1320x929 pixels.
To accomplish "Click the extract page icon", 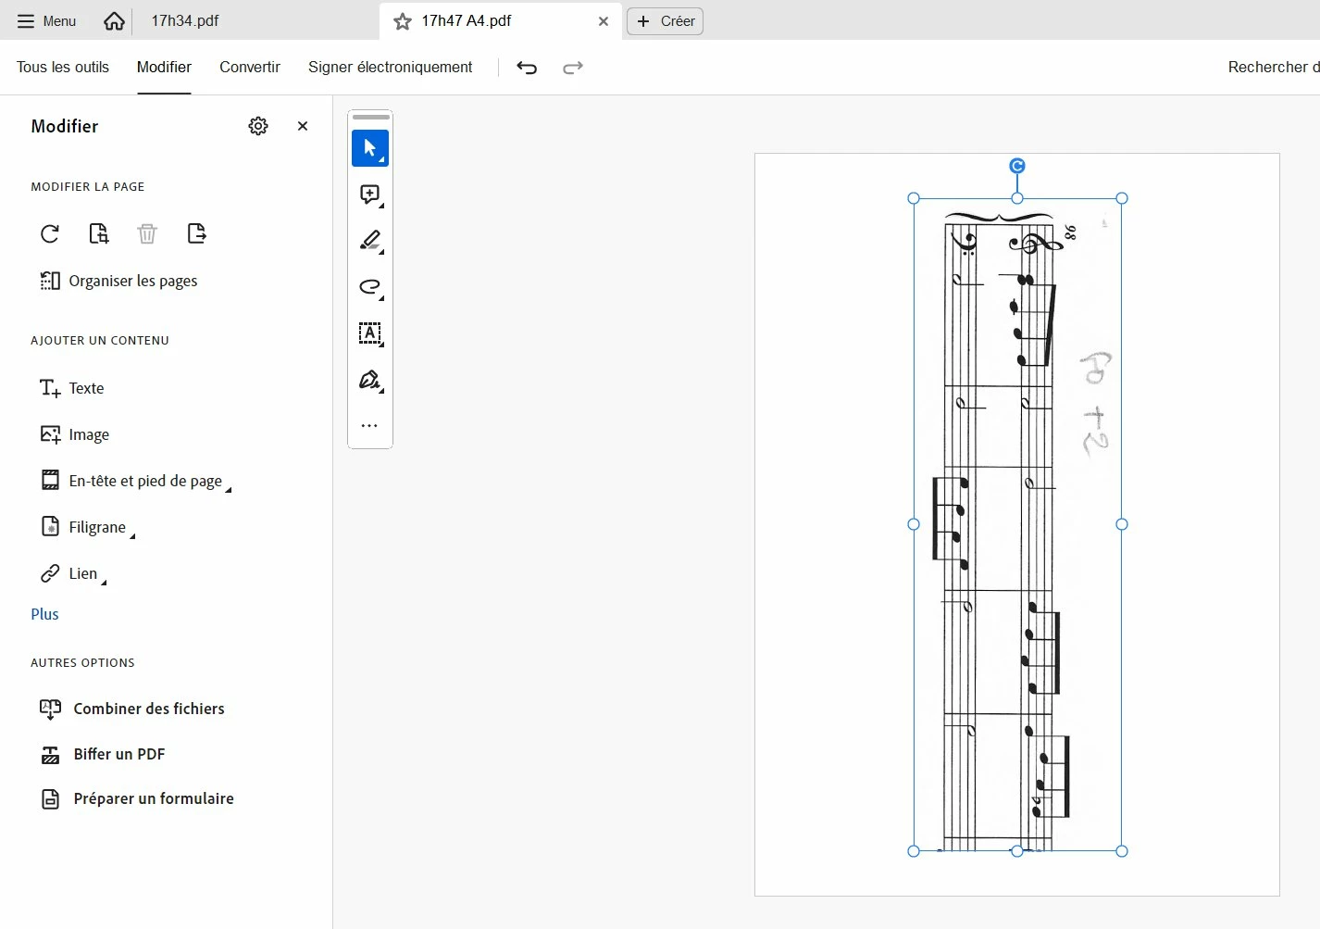I will point(196,233).
